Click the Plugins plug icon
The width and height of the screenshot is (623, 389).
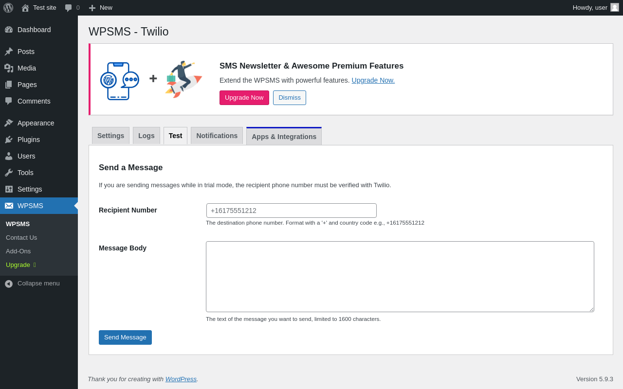(9, 140)
